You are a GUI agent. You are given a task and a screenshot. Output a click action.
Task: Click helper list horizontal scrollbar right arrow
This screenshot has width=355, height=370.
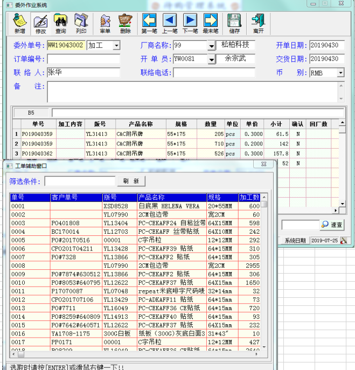256,354
